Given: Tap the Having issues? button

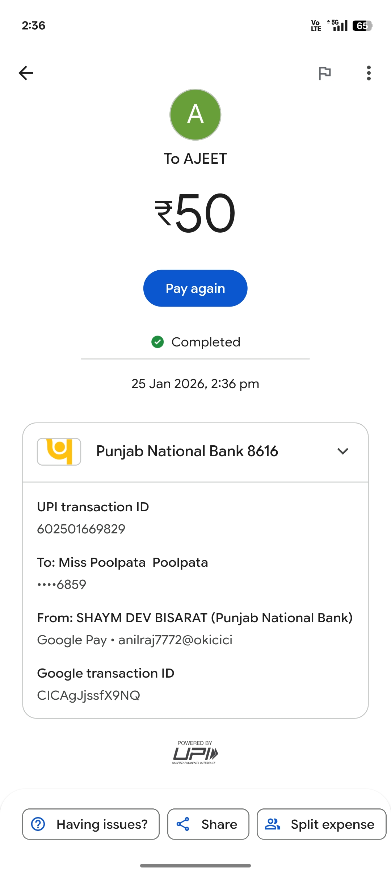Looking at the screenshot, I should (x=91, y=824).
